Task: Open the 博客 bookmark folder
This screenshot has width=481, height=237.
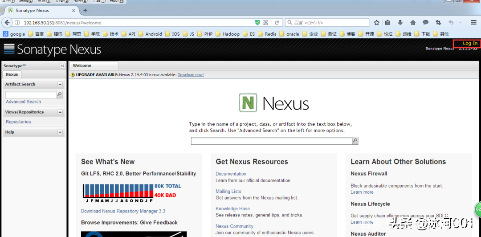Action: 347,34
